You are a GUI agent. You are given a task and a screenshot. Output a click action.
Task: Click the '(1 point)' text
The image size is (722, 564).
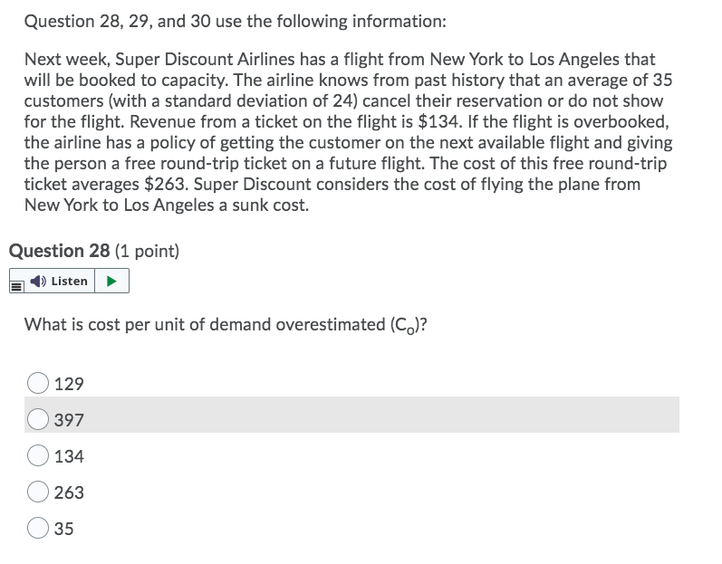tap(147, 251)
